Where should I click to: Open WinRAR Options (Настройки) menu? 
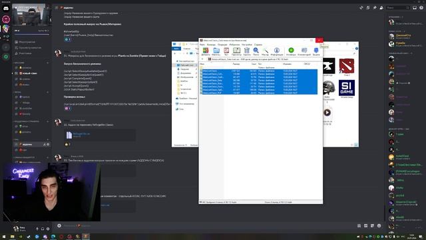coord(247,45)
